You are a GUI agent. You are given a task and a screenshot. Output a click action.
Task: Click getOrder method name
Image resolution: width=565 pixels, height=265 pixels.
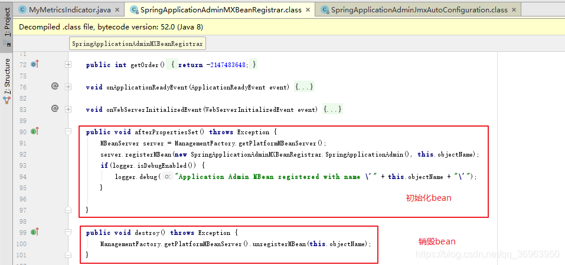(145, 65)
